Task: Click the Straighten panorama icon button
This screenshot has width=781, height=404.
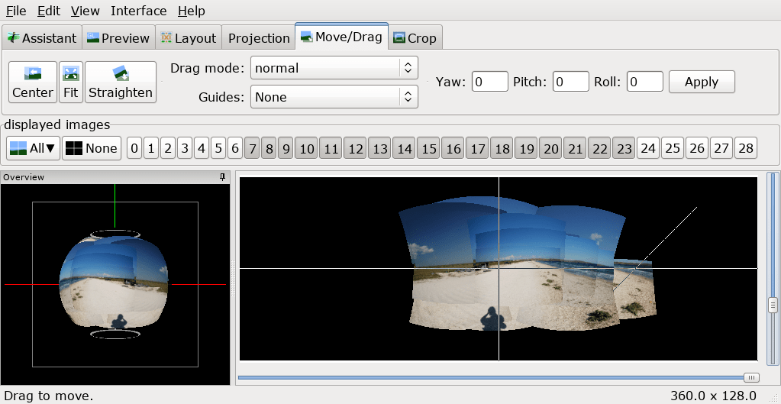Action: point(121,82)
